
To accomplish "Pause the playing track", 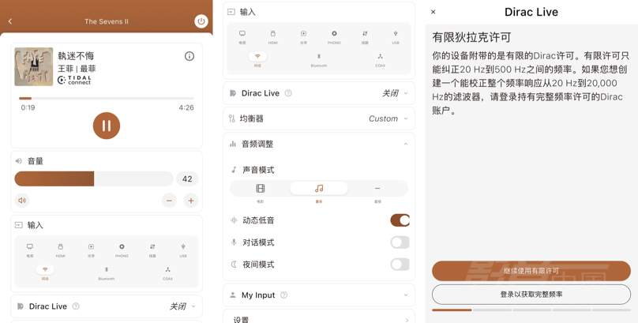I will pos(107,126).
